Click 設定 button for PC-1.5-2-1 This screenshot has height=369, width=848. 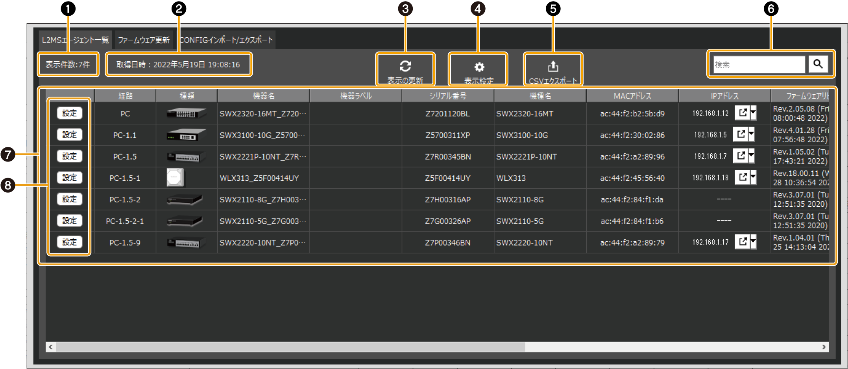click(x=70, y=220)
